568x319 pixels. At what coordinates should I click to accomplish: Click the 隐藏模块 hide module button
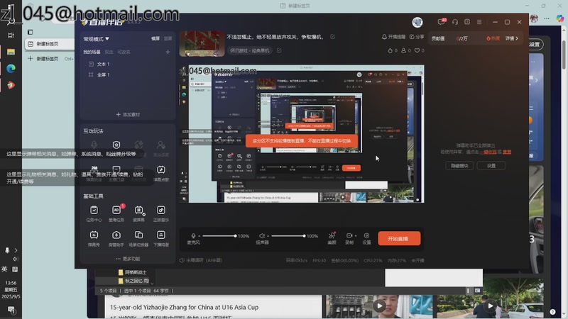tap(459, 166)
